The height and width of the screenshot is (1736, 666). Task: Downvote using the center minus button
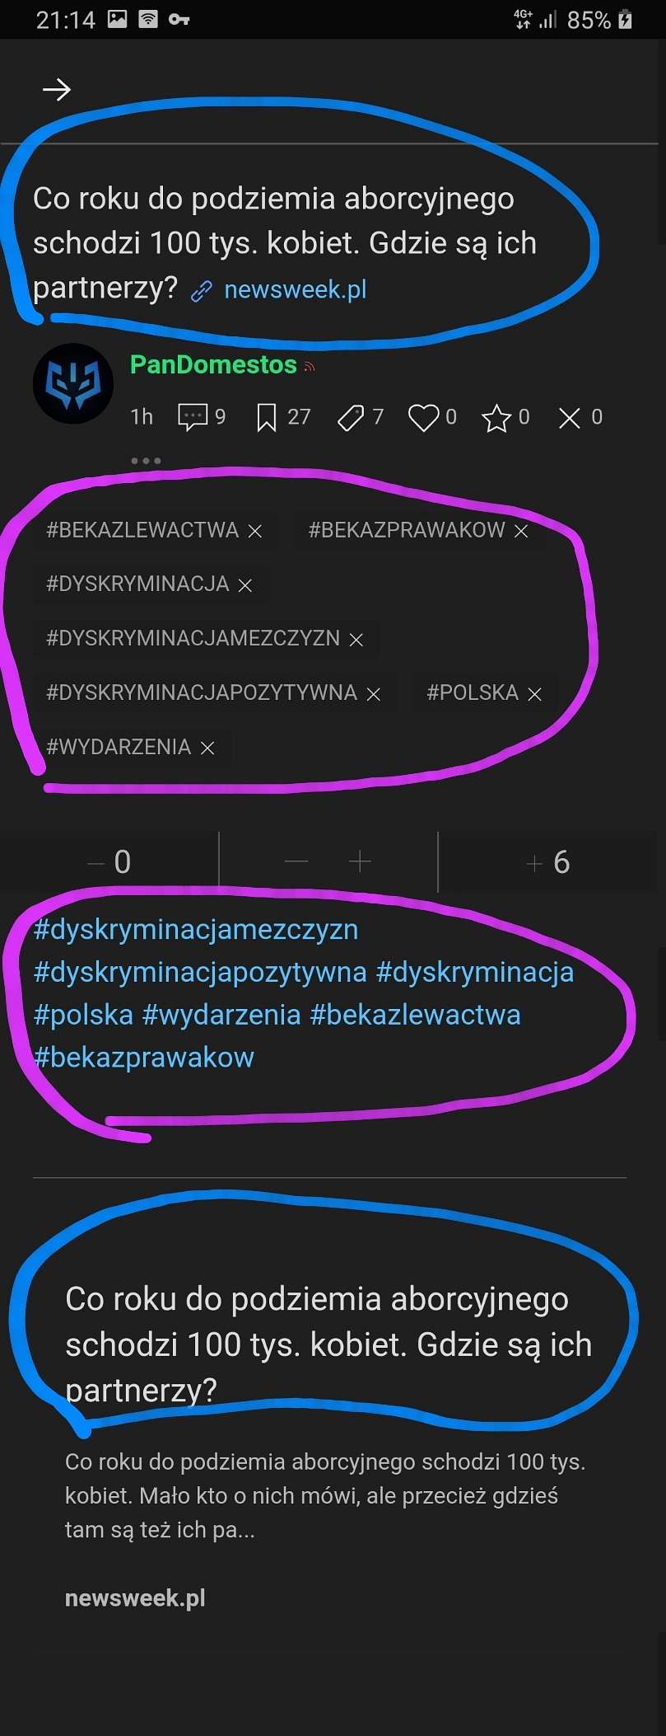point(296,862)
